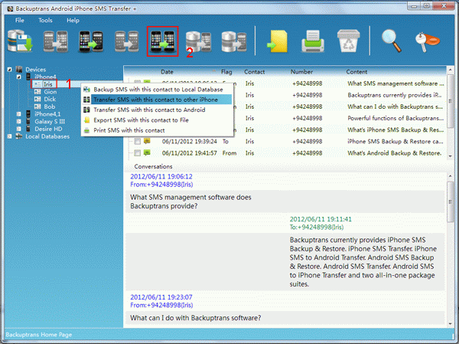
Task: Sort messages by the Flag column header
Action: 226,72
